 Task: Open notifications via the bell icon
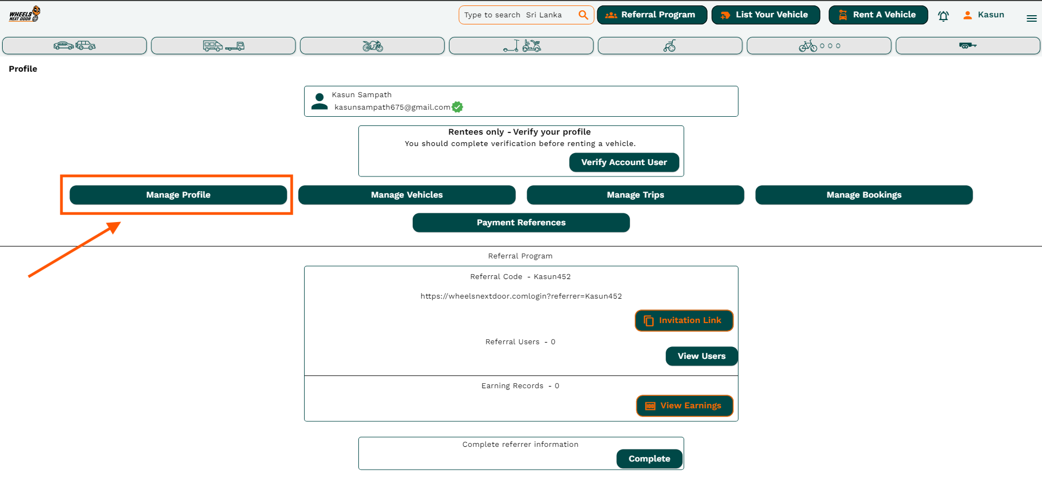pos(943,16)
